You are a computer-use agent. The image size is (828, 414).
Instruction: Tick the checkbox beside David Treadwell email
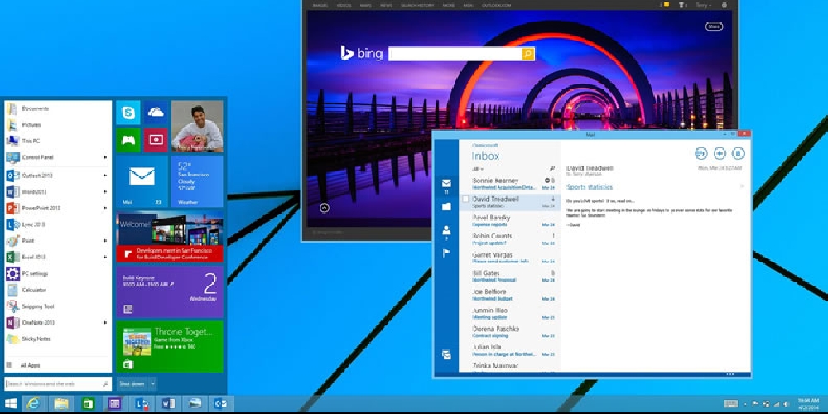465,199
